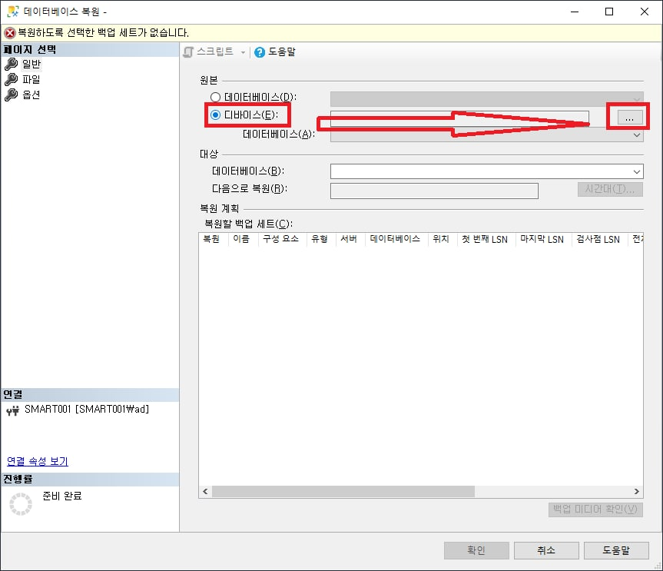Viewport: 663px width, 571px height.
Task: Click the scroll left arrow of backup sets
Action: click(205, 492)
